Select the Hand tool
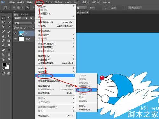This screenshot has height=119, width=159. coord(3,60)
